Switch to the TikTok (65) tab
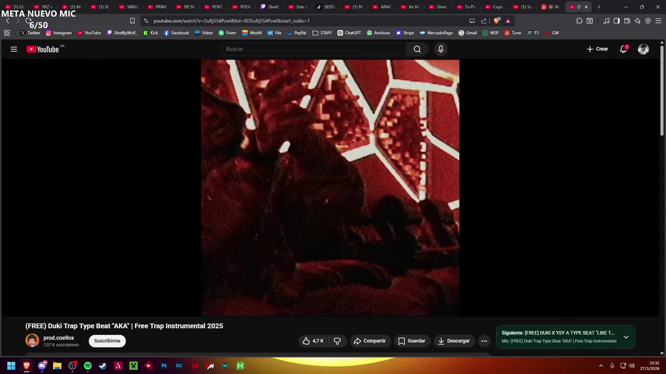 pos(326,7)
